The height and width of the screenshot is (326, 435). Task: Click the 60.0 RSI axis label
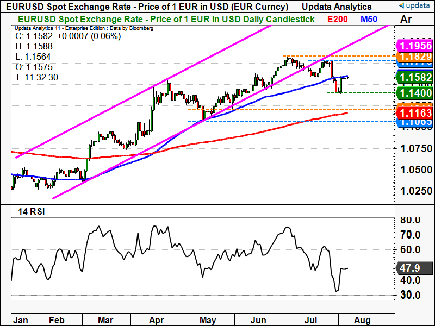pyautogui.click(x=411, y=250)
